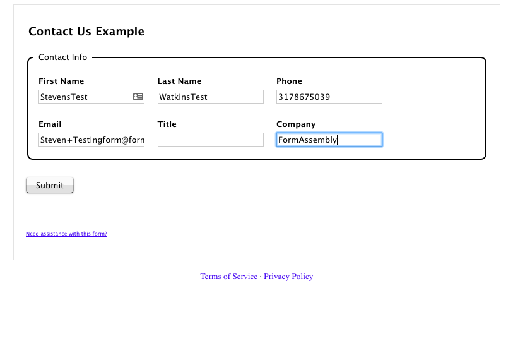The height and width of the screenshot is (341, 513).
Task: Click the Last Name label
Action: point(179,81)
